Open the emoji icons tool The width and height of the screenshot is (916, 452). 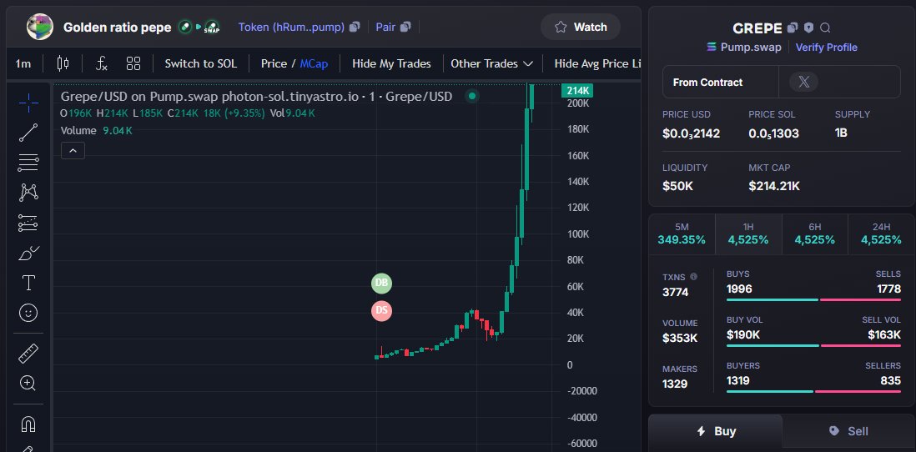(x=28, y=313)
